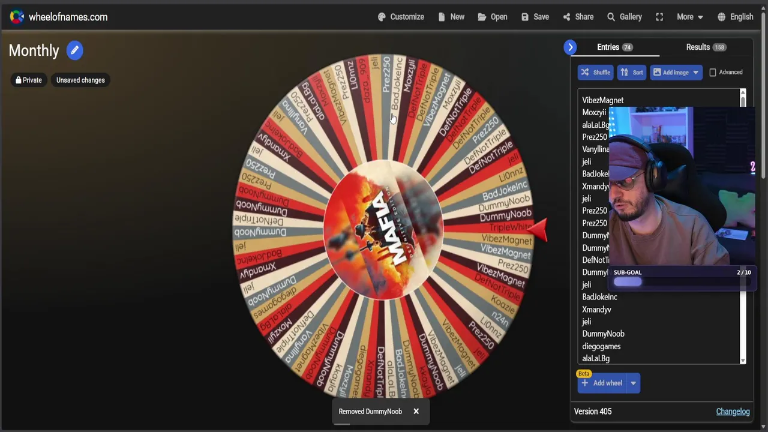
Task: Click the Add wheel button
Action: (x=602, y=383)
